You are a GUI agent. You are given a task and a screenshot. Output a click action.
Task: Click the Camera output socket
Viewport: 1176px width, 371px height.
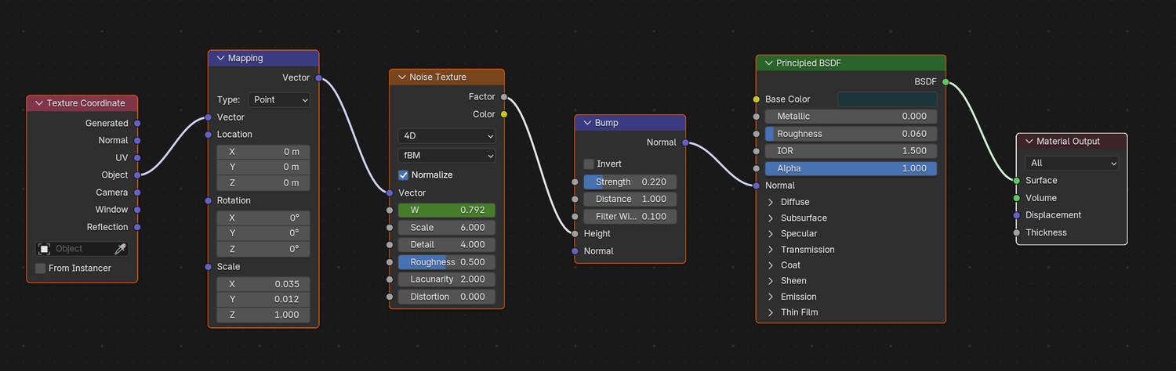click(137, 193)
